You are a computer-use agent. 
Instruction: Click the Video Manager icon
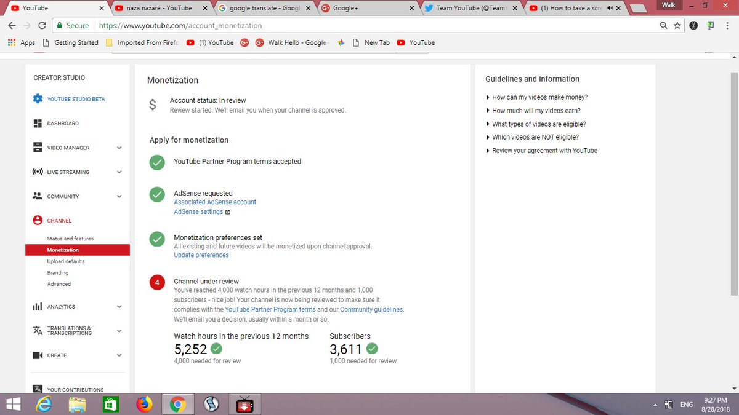38,148
